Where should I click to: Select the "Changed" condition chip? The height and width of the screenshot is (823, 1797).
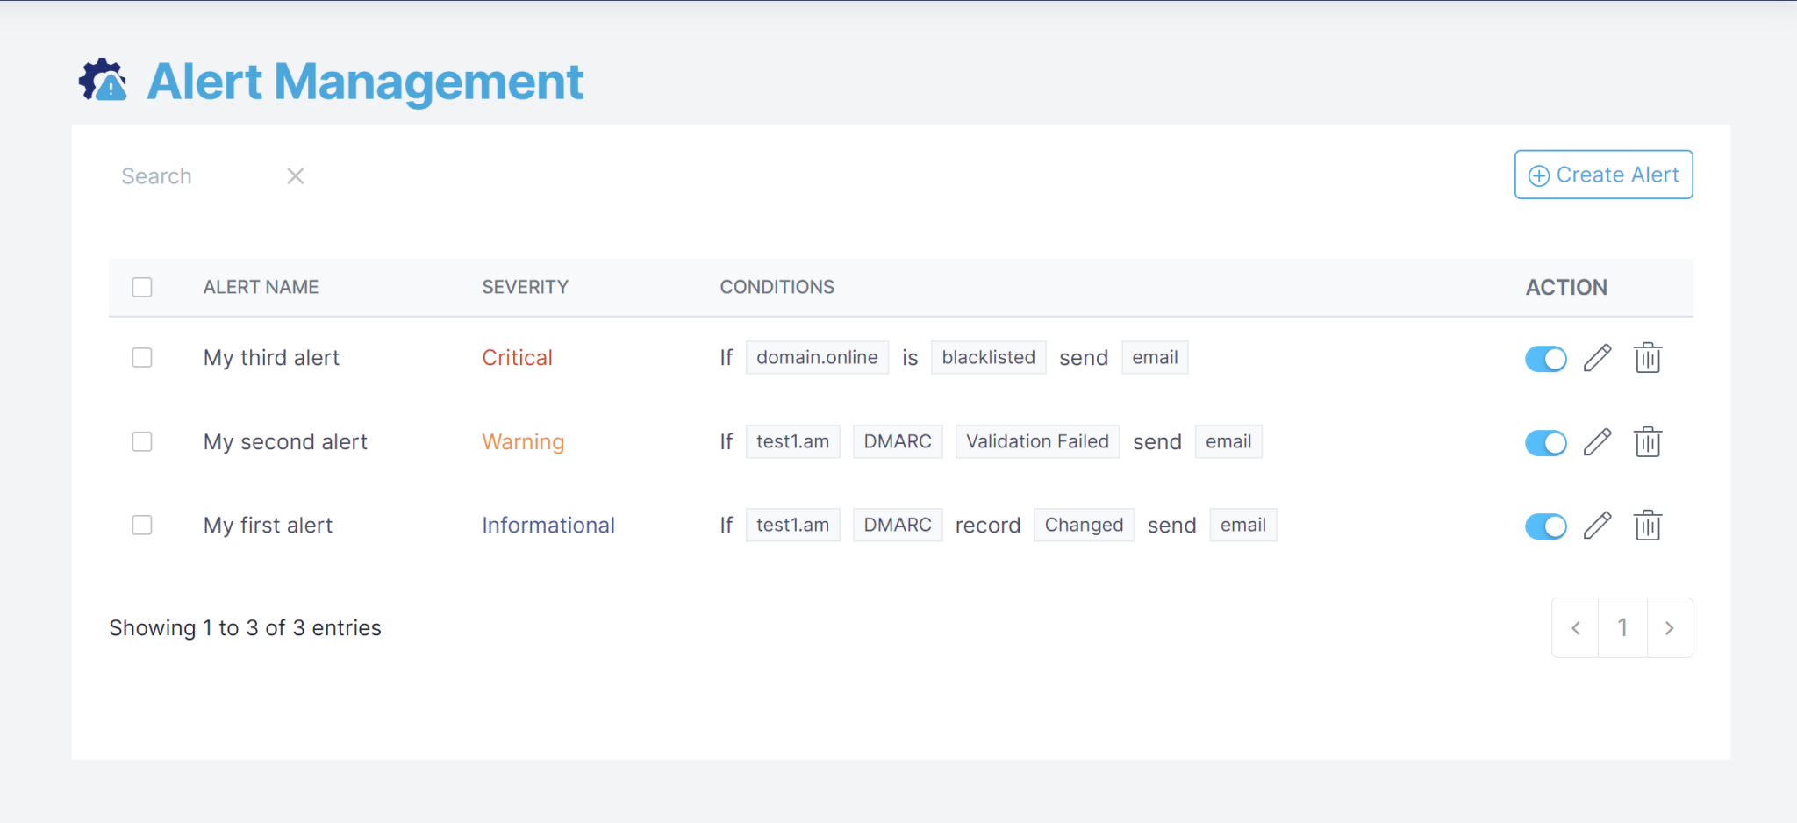pos(1084,525)
